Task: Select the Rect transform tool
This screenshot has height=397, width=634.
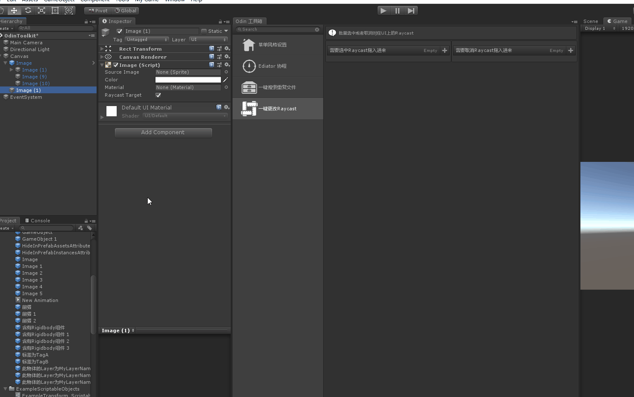Action: (55, 11)
